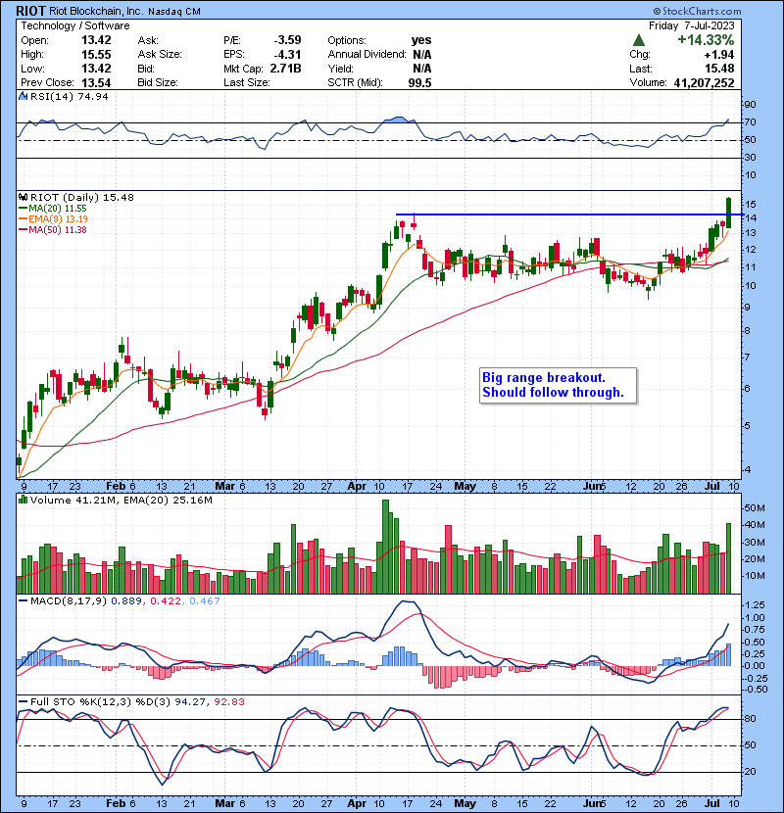This screenshot has width=784, height=813.
Task: Click the 'Big range breakout' annotation box
Action: click(x=558, y=385)
